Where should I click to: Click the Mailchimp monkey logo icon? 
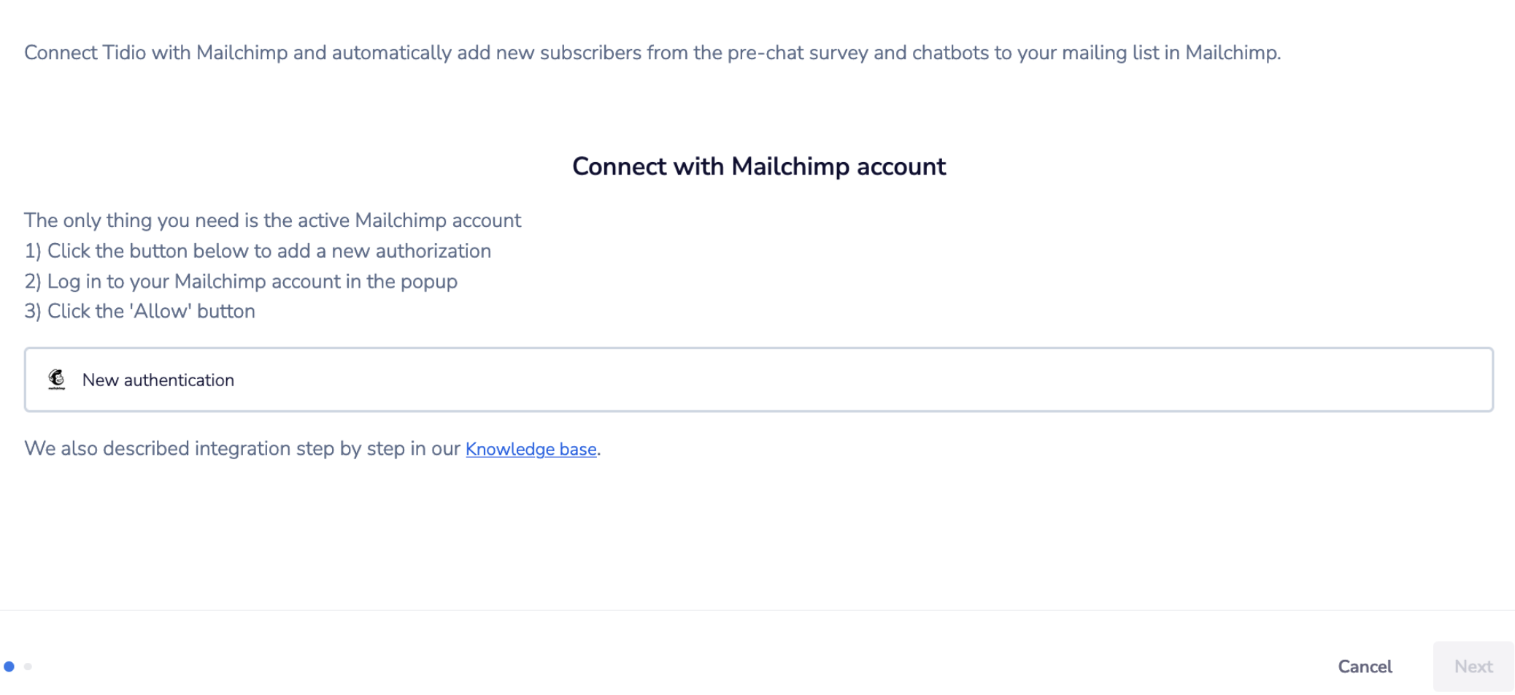click(56, 380)
